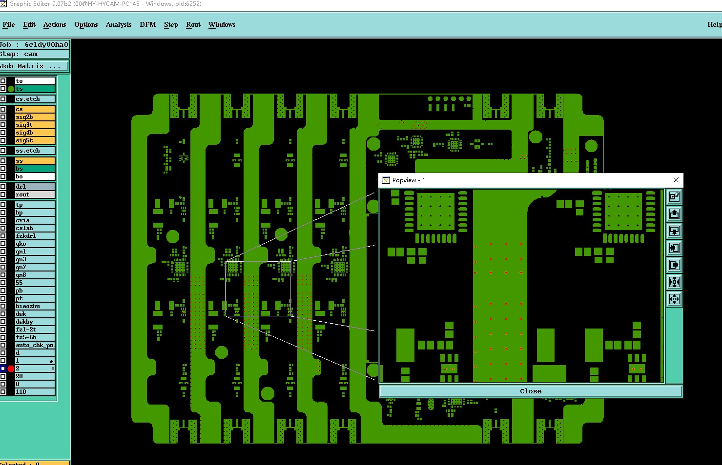The height and width of the screenshot is (465, 722).
Task: Check the drl layer checkbox
Action: [x=3, y=187]
